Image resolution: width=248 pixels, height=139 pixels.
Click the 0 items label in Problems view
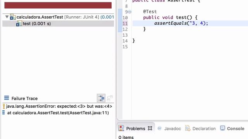[126, 137]
